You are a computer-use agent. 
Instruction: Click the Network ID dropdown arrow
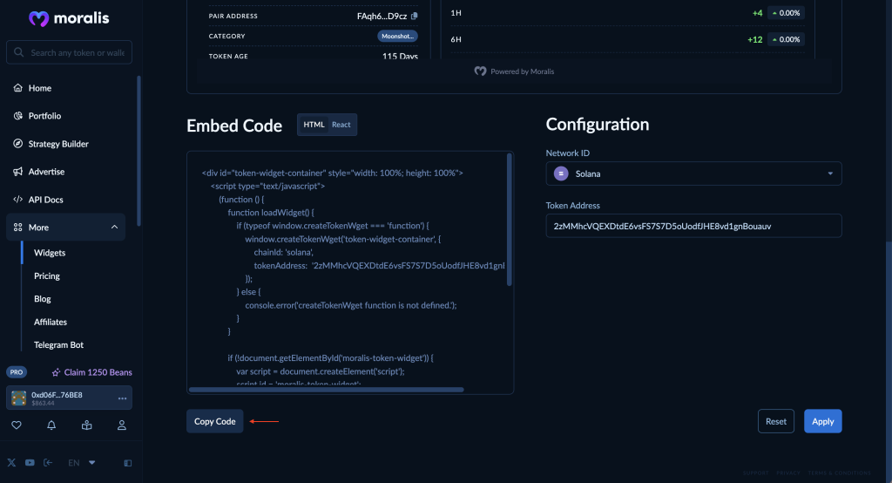click(830, 173)
